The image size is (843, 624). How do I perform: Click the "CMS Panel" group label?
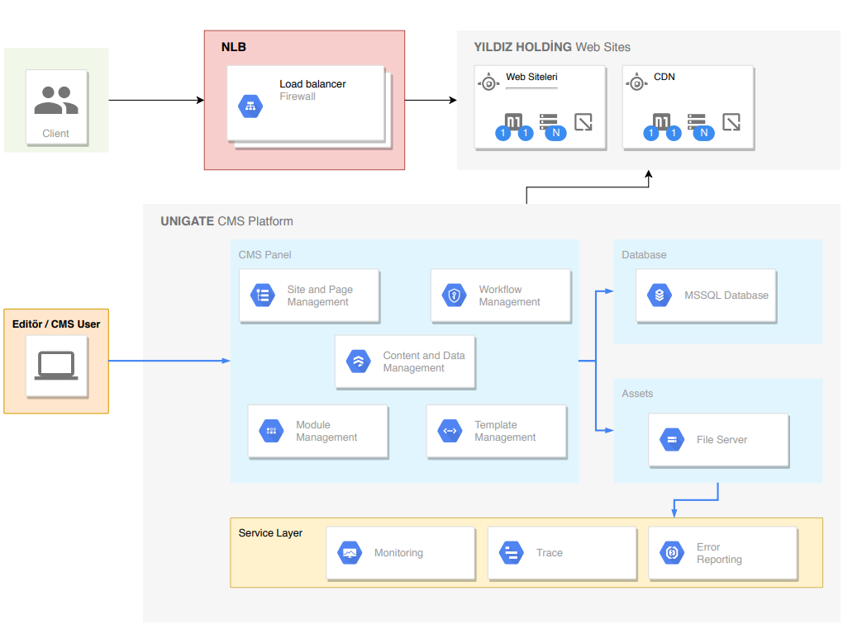point(265,254)
